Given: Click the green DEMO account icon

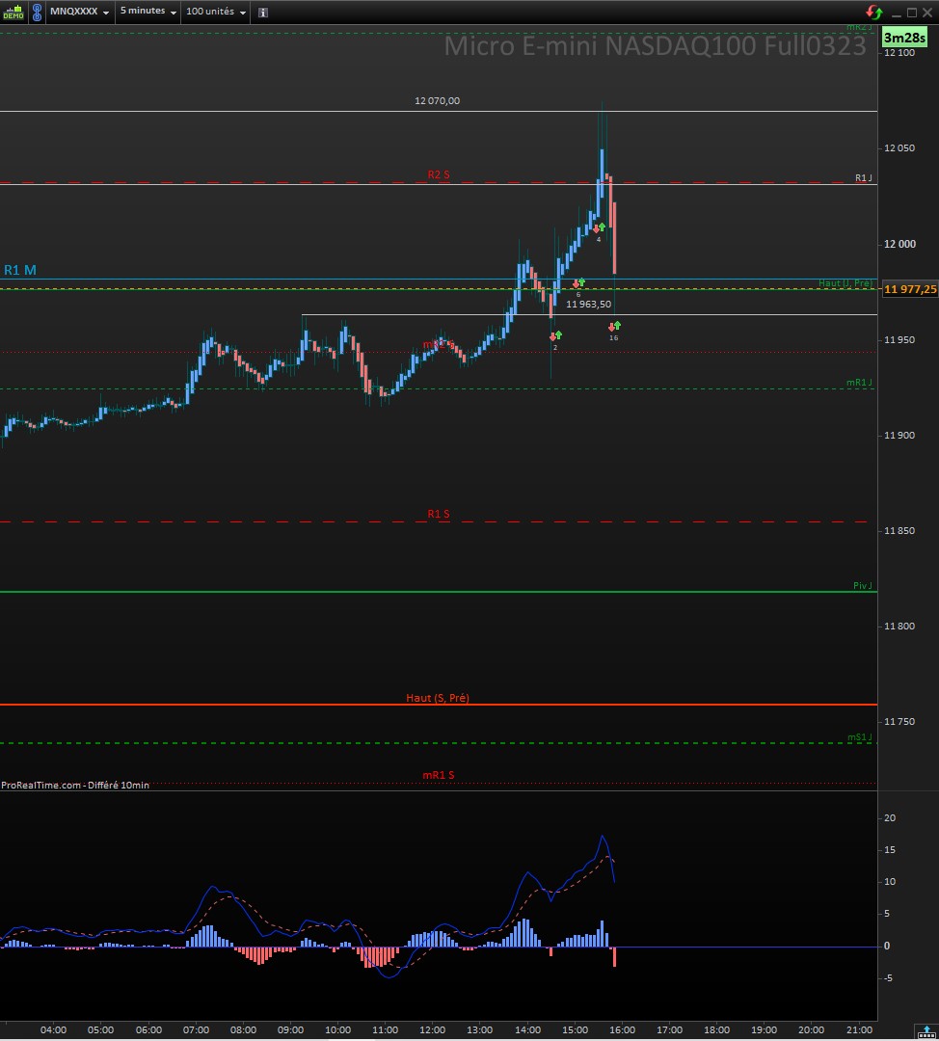Looking at the screenshot, I should click(13, 12).
